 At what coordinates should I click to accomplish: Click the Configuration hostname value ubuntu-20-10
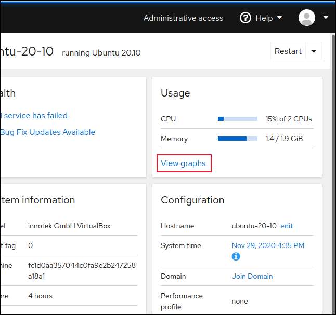pyautogui.click(x=254, y=226)
